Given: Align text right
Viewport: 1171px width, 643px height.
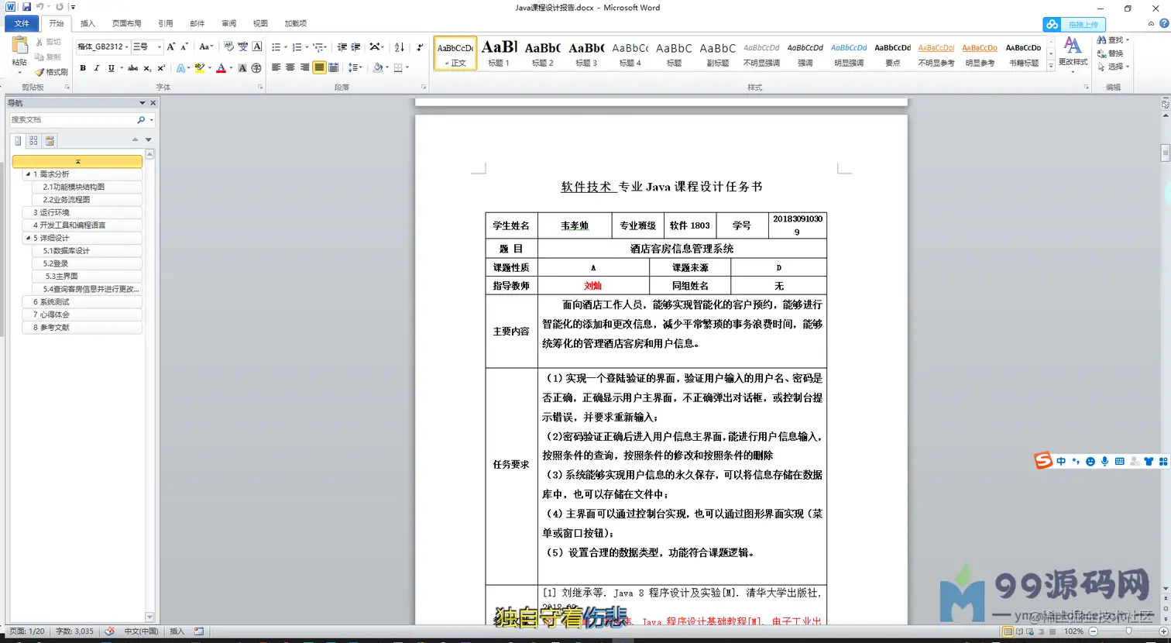Looking at the screenshot, I should point(305,68).
